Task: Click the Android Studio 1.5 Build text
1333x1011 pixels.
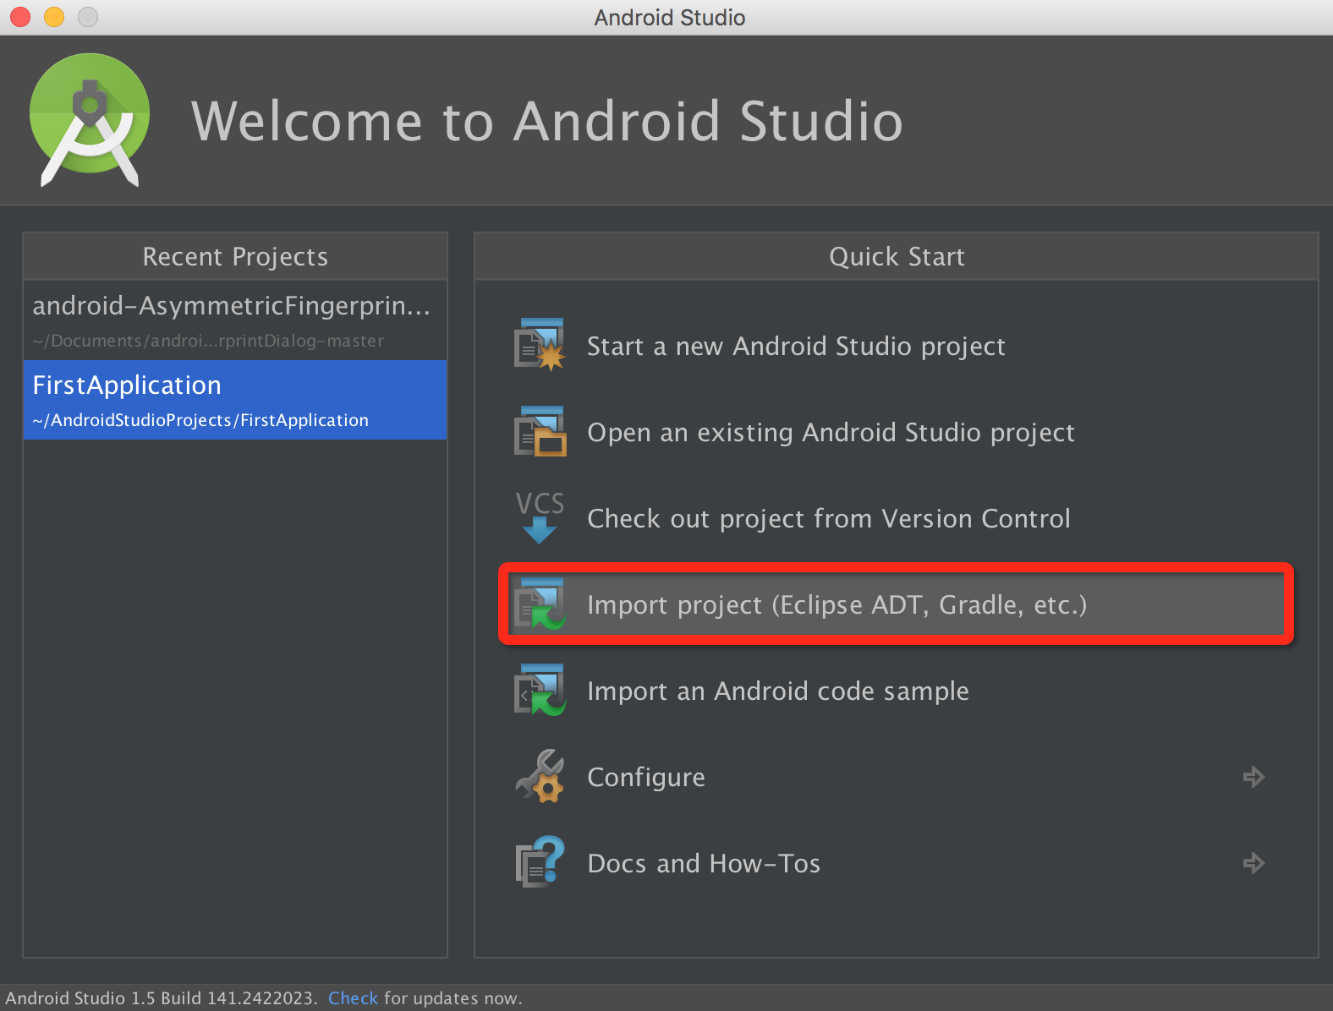Action: point(161,998)
